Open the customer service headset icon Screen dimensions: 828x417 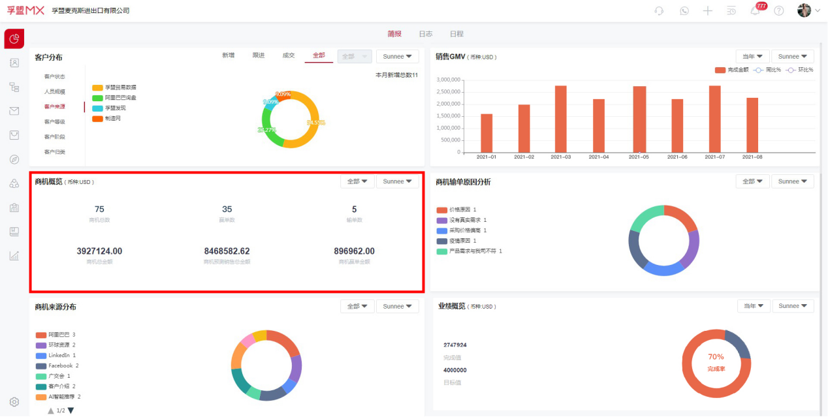click(x=658, y=10)
